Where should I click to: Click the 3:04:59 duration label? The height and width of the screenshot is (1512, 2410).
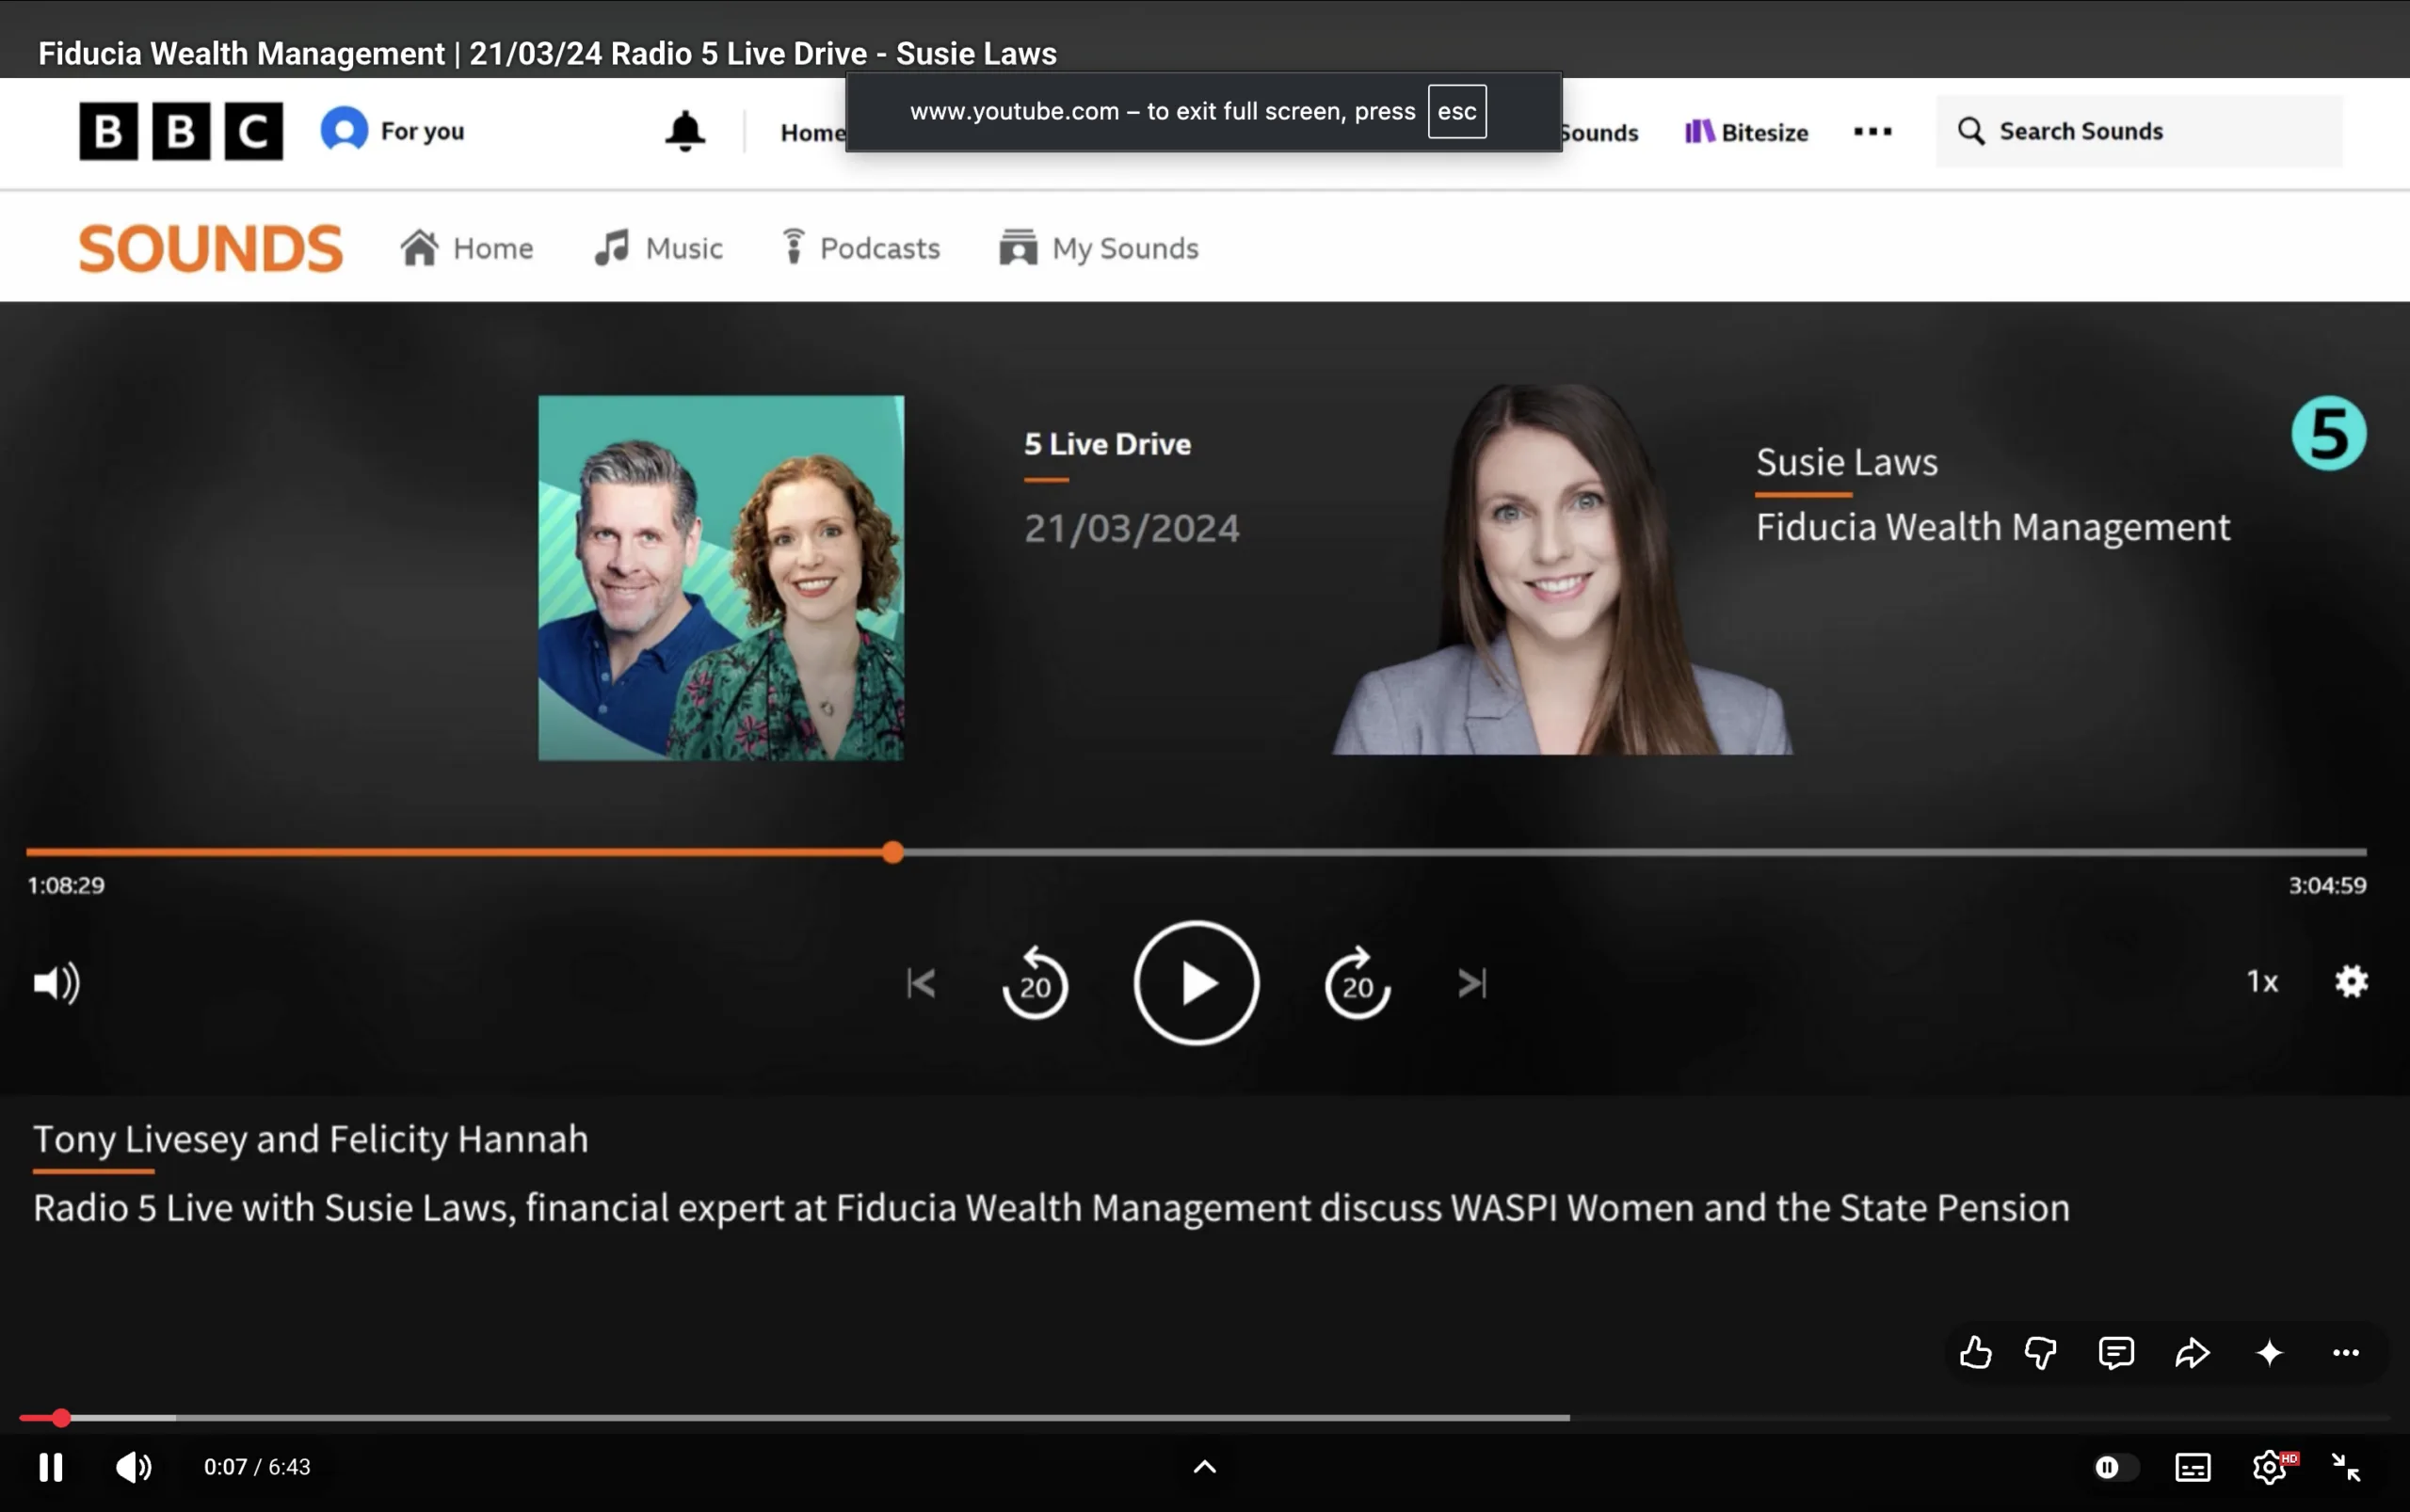[x=2327, y=886]
